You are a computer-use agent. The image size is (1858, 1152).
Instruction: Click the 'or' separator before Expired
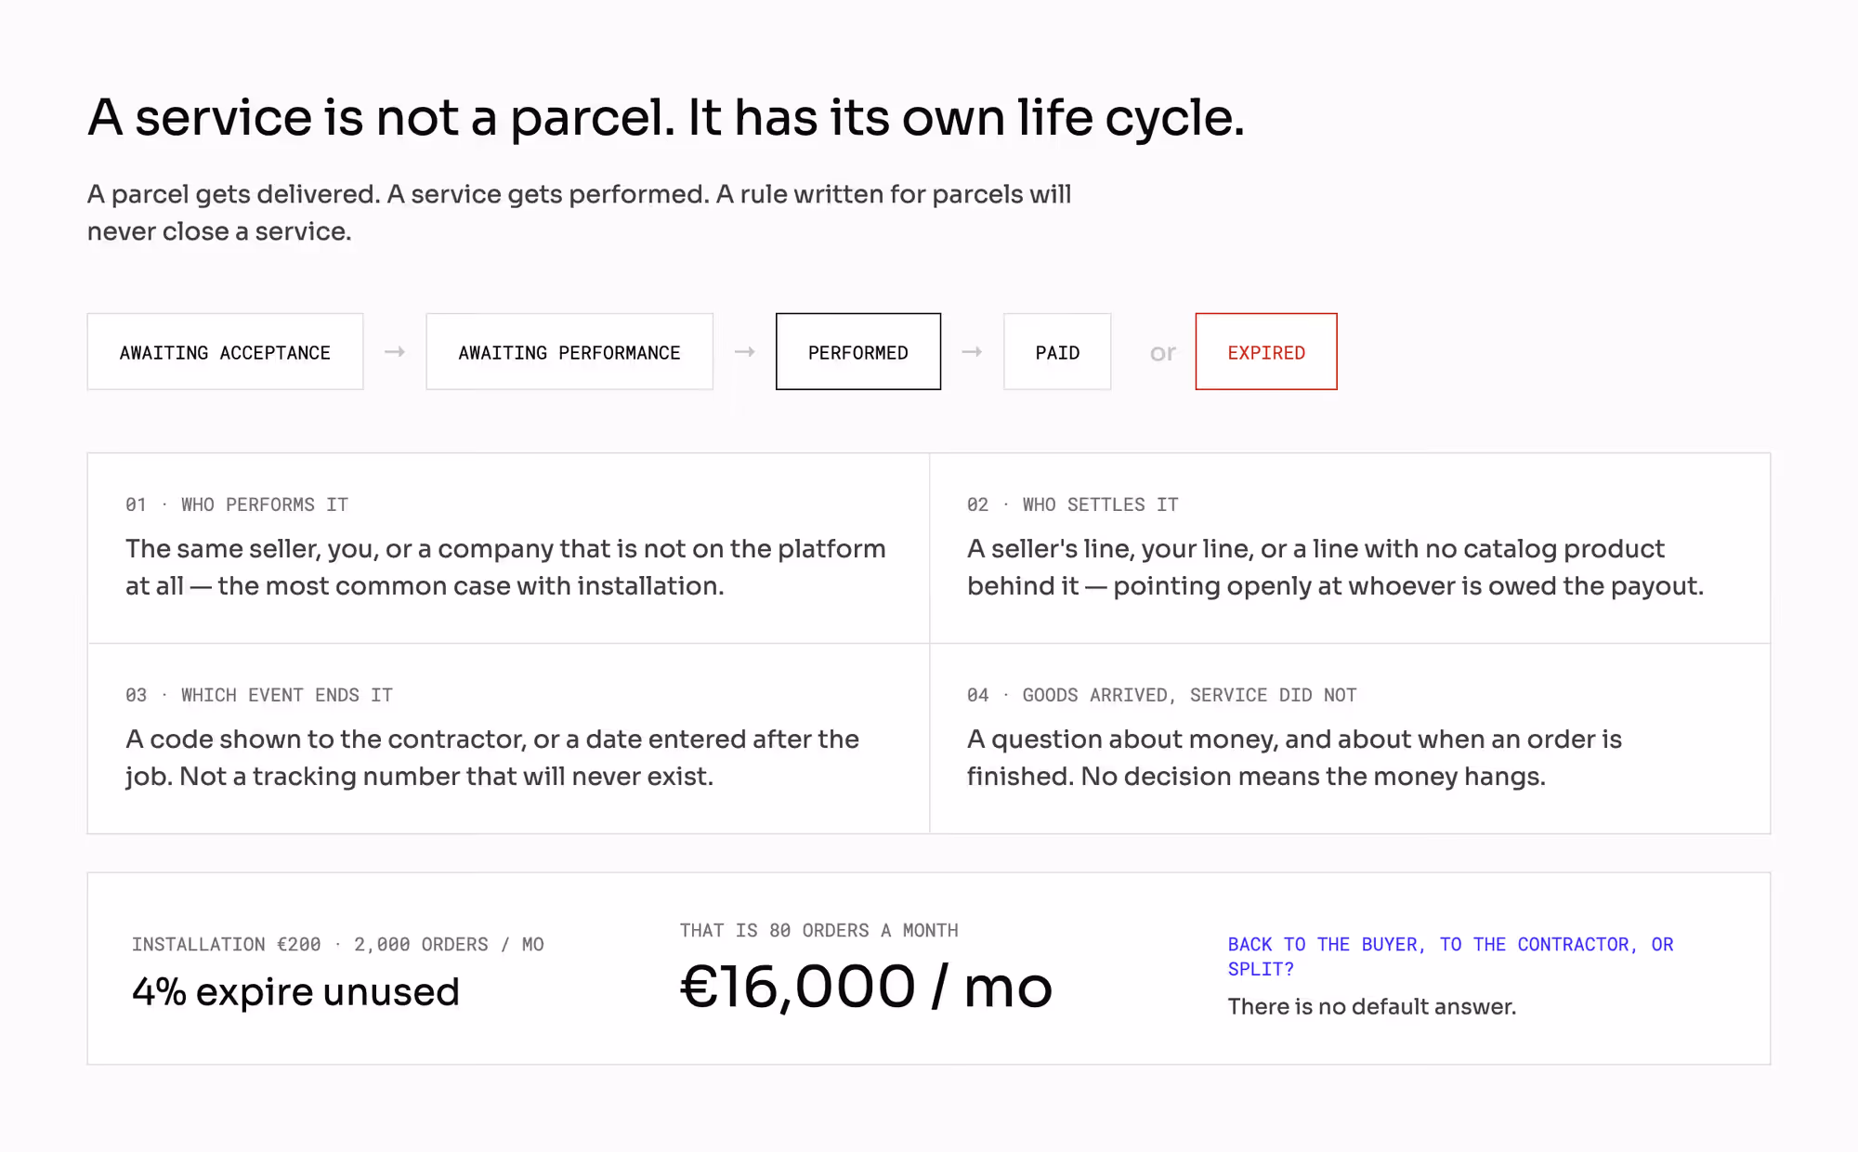pyautogui.click(x=1163, y=353)
